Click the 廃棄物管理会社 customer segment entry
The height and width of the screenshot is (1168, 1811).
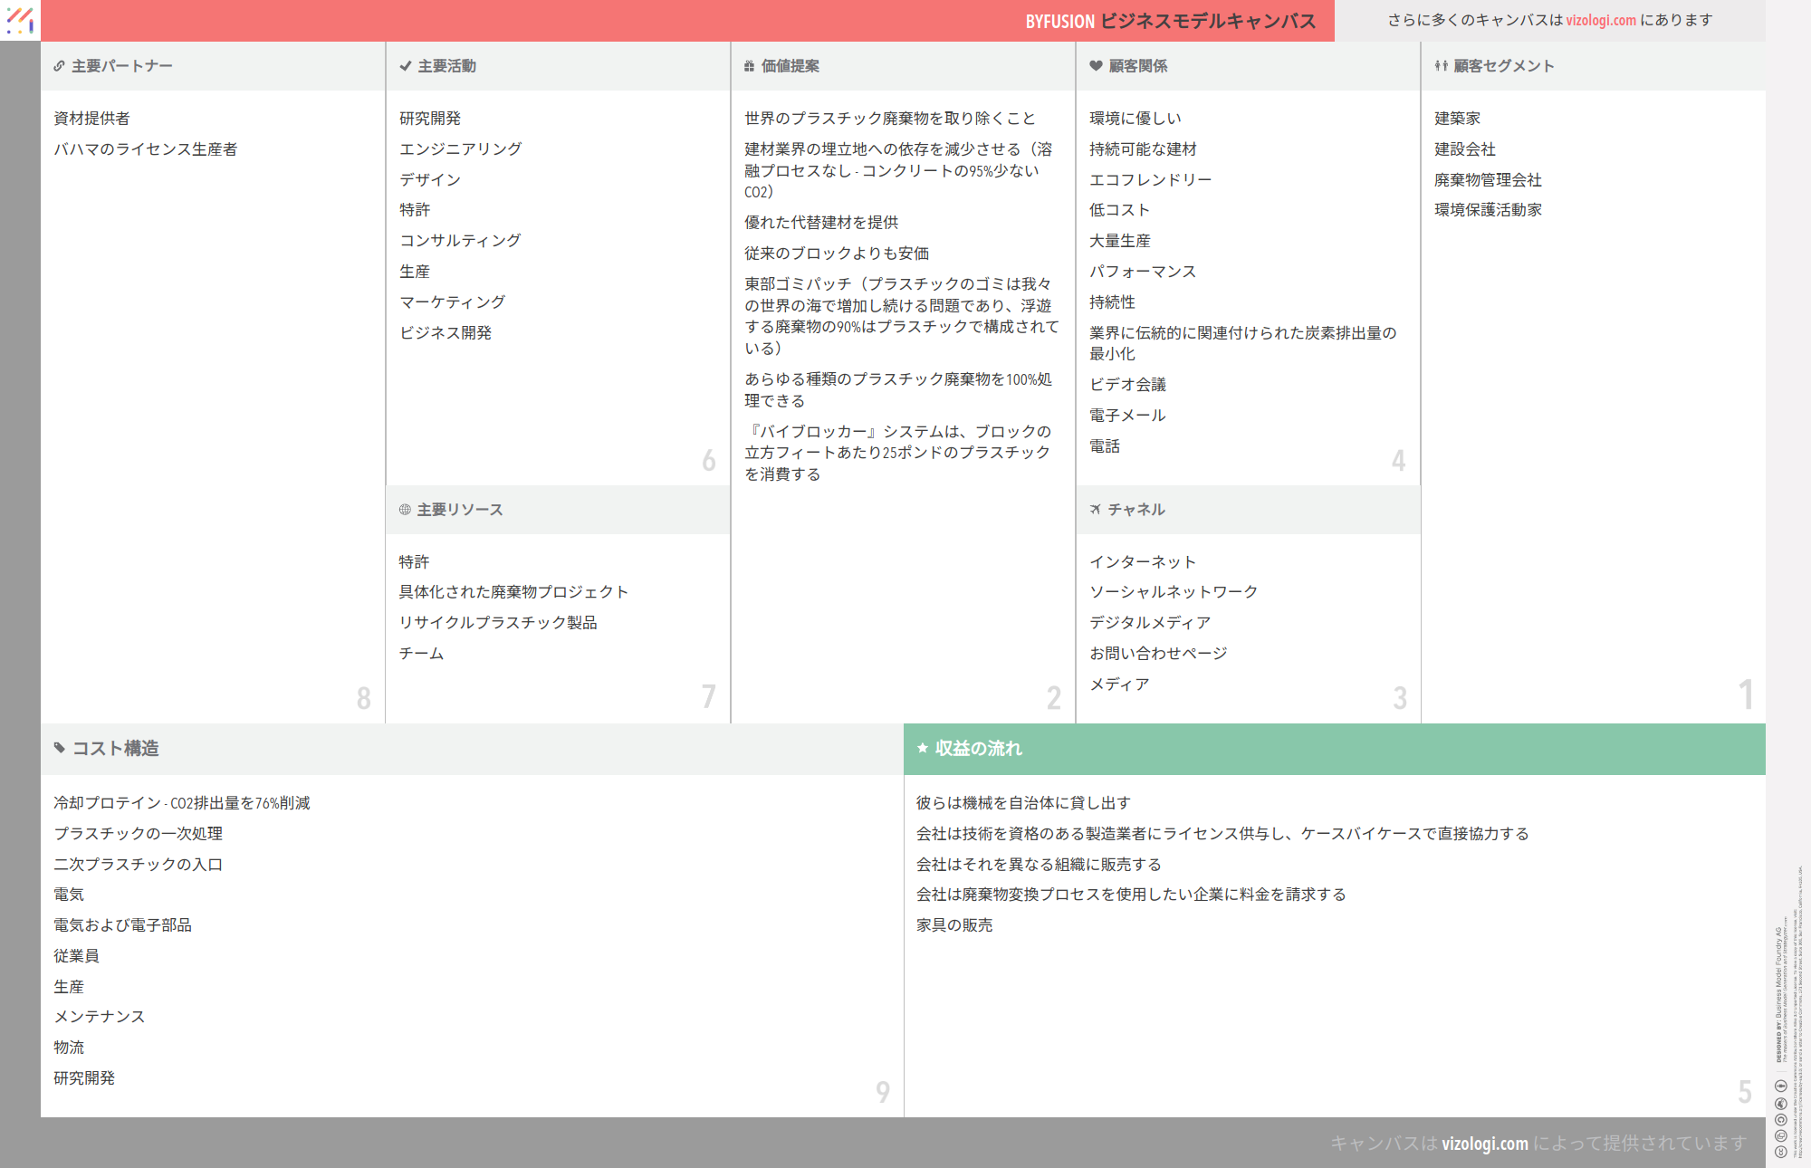pyautogui.click(x=1488, y=180)
